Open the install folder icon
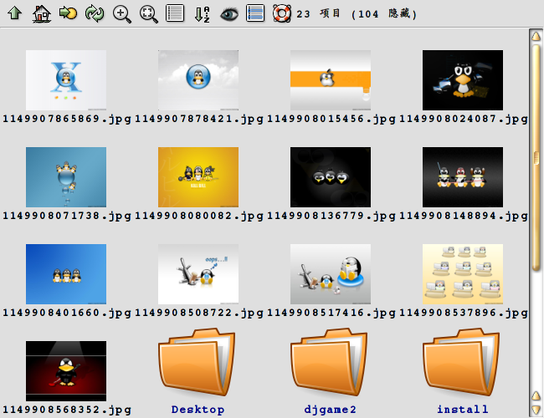The height and width of the screenshot is (418, 544). tap(461, 362)
